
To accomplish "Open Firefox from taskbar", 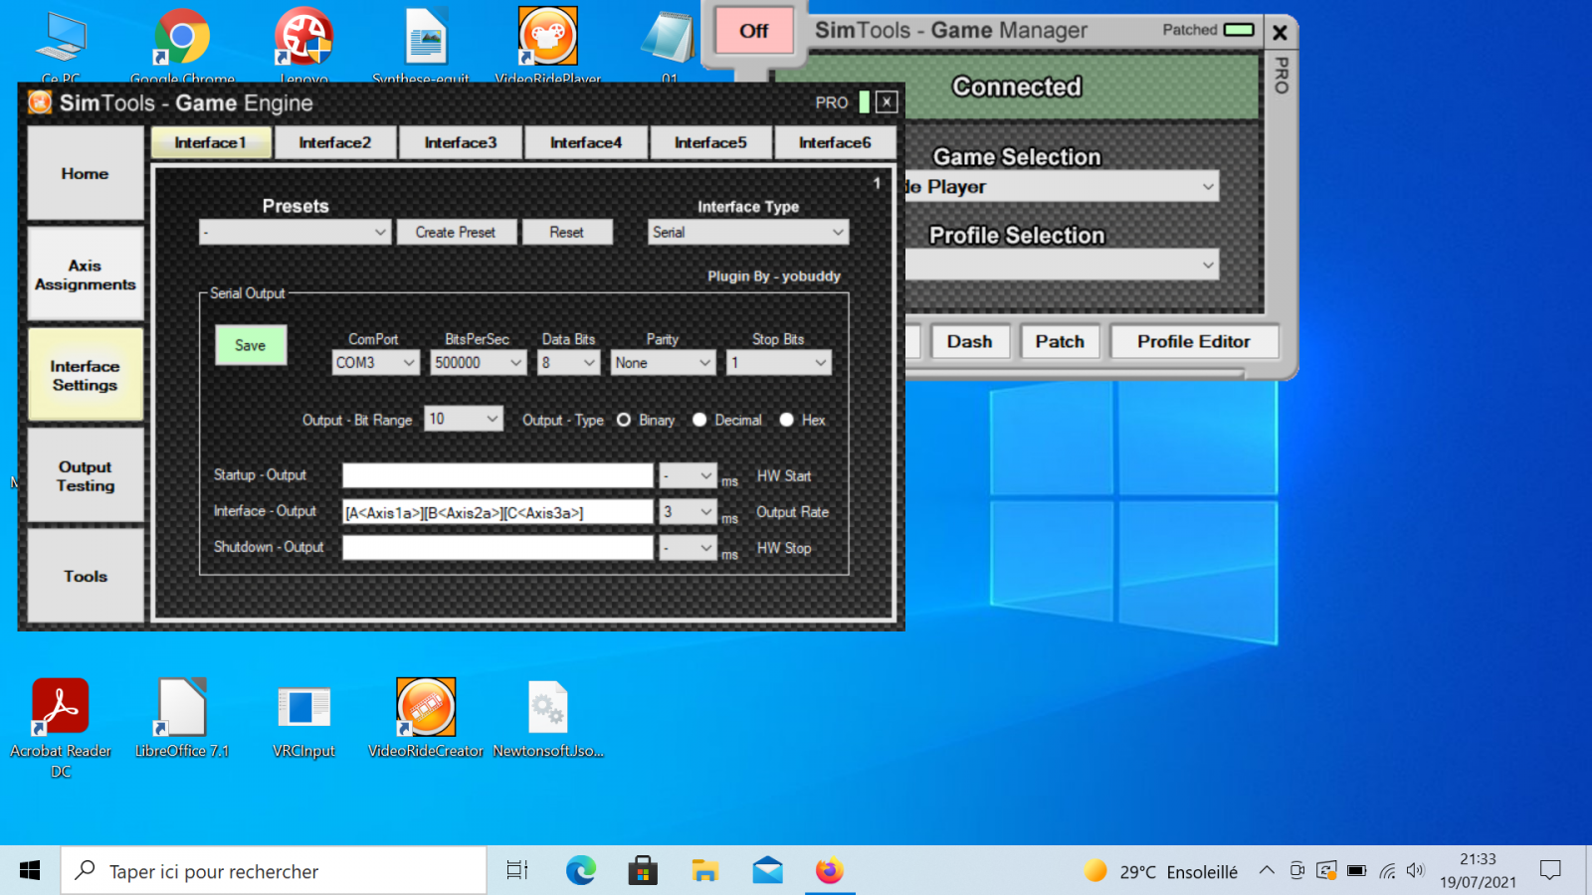I will [830, 871].
